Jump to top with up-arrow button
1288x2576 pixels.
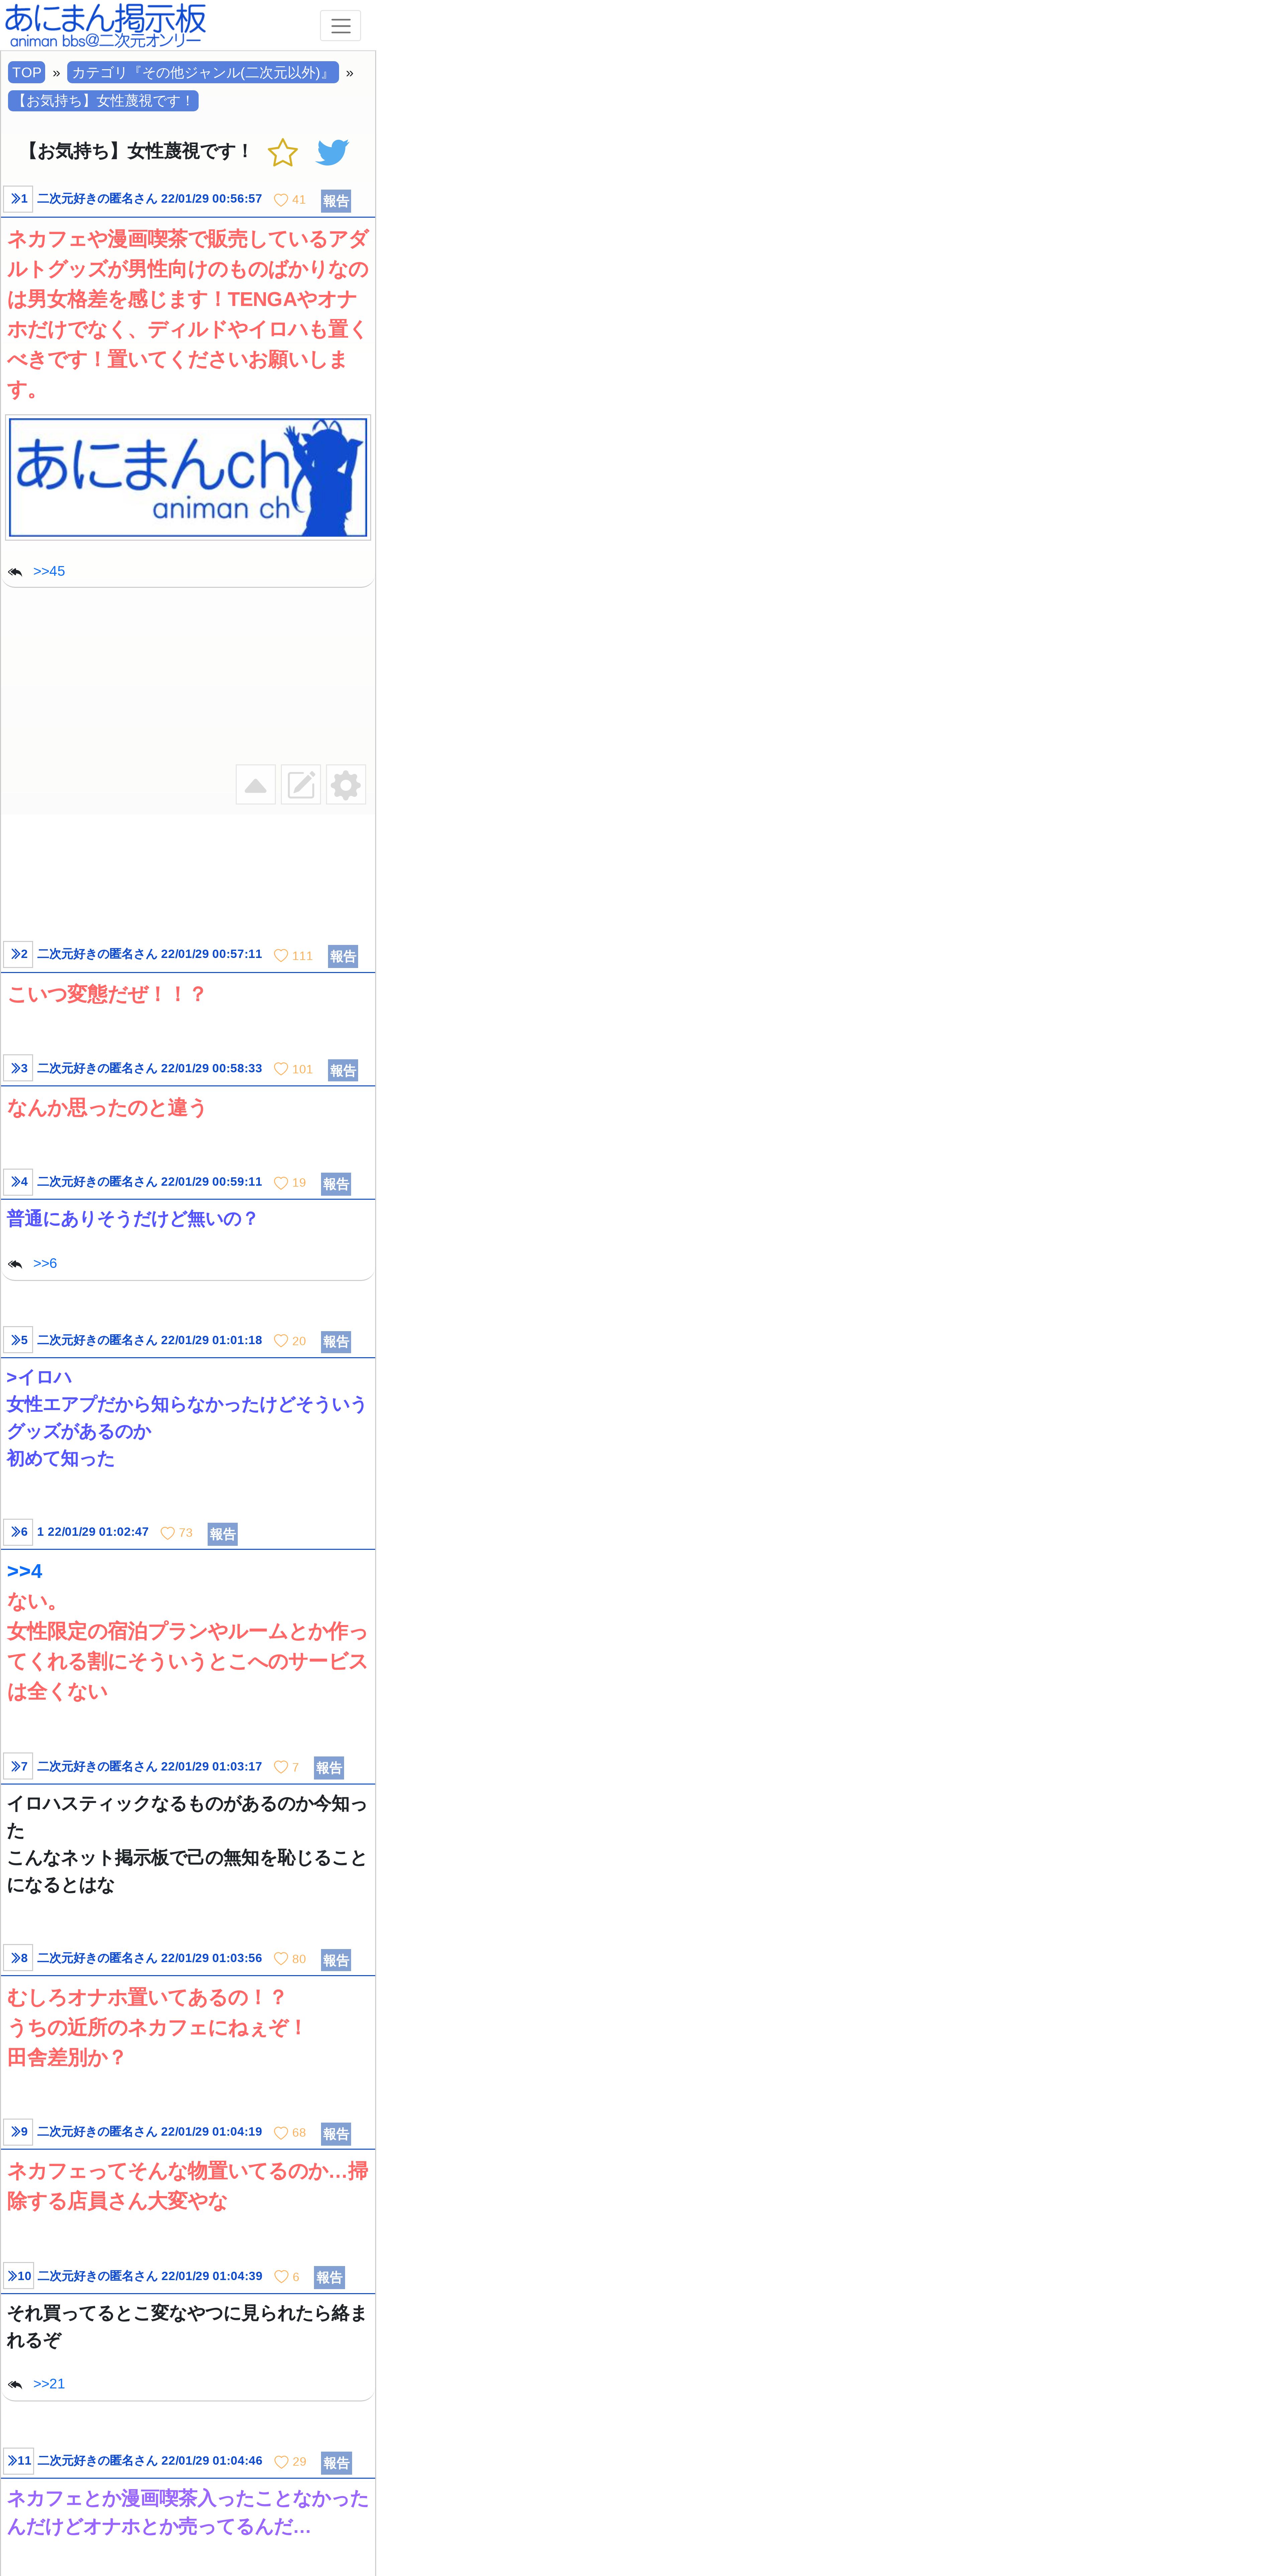click(256, 785)
